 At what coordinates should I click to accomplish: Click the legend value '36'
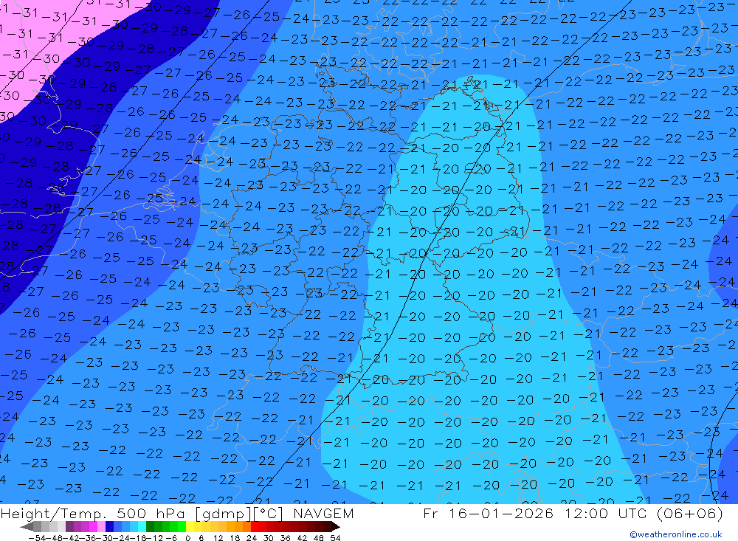[285, 538]
